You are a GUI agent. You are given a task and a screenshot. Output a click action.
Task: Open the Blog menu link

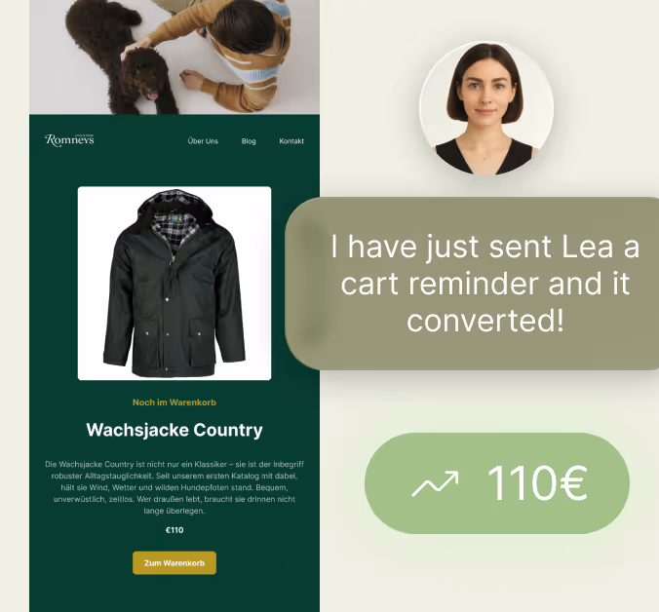click(249, 141)
